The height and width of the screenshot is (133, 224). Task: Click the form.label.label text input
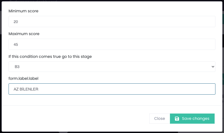tap(112, 89)
